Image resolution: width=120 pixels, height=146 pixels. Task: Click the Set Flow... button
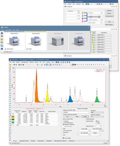(x=109, y=13)
